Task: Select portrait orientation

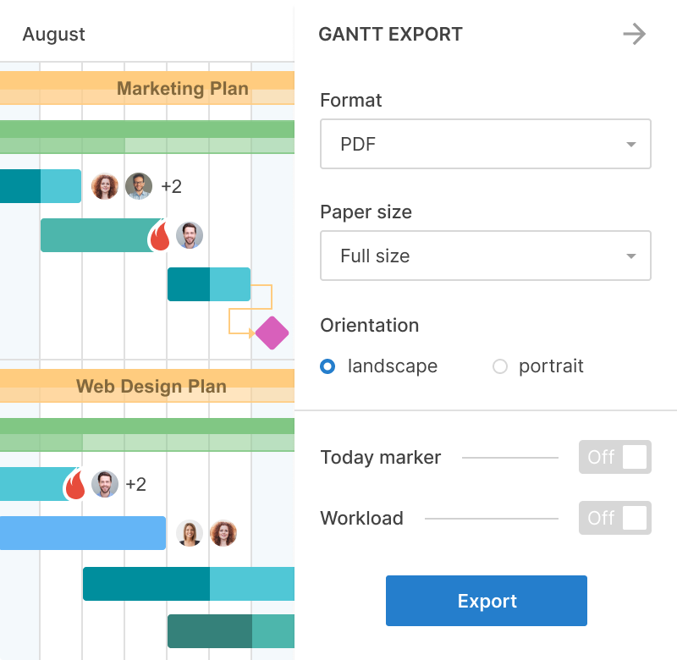Action: (500, 366)
